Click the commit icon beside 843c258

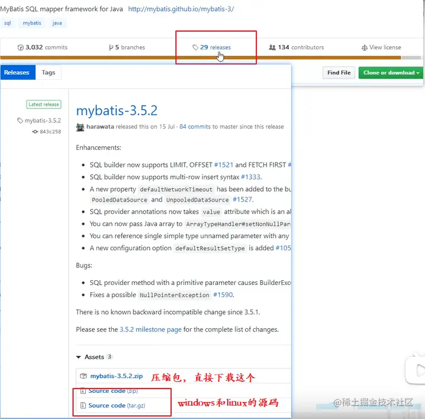[35, 132]
